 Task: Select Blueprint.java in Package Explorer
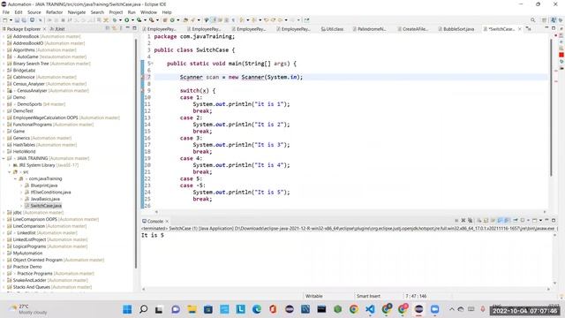coord(44,185)
